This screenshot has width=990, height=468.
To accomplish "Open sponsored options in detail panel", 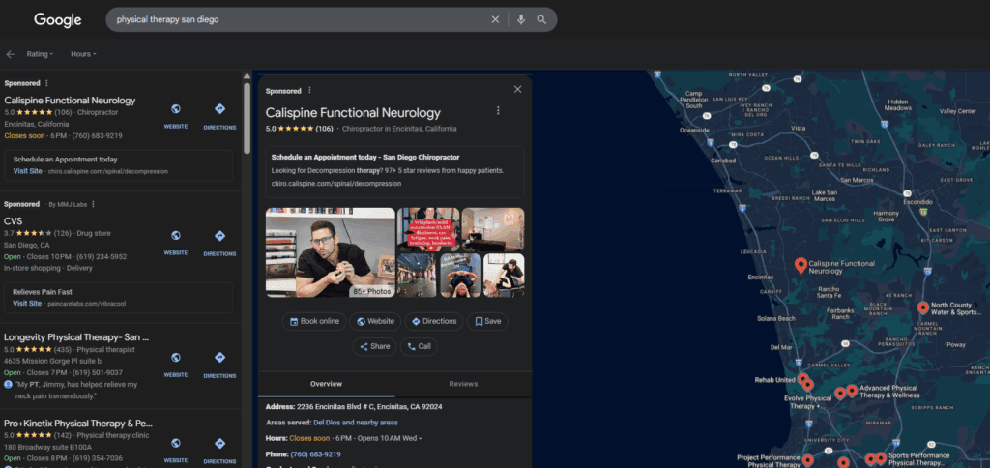I will click(309, 91).
